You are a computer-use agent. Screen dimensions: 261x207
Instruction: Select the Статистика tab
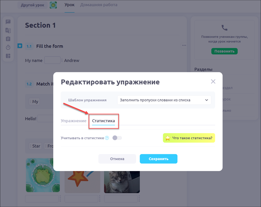(x=103, y=121)
